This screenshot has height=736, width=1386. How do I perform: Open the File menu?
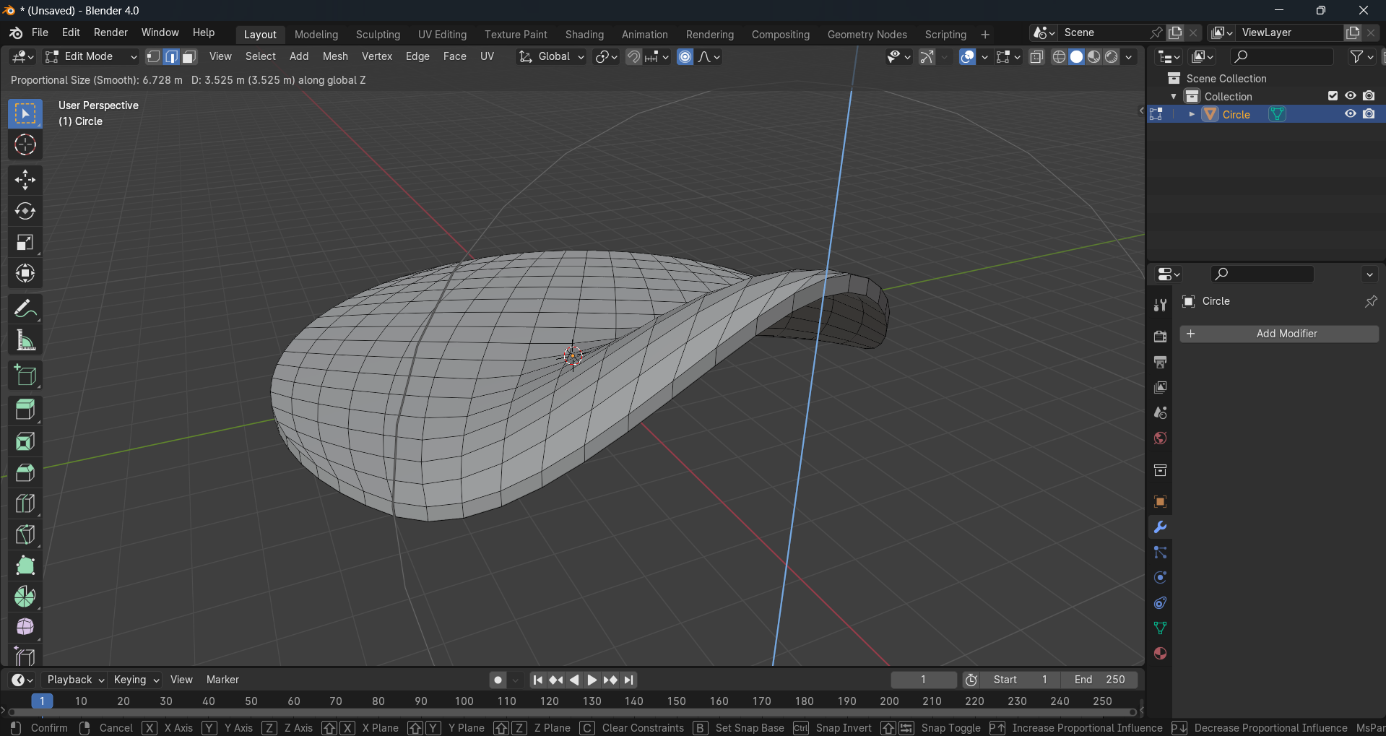(x=40, y=33)
